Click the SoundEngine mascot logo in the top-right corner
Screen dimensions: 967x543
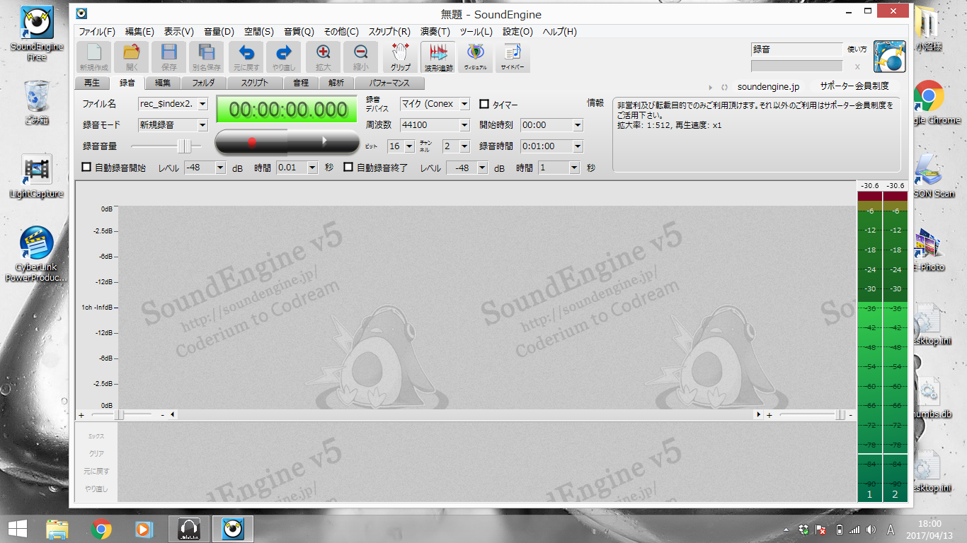[x=889, y=57]
